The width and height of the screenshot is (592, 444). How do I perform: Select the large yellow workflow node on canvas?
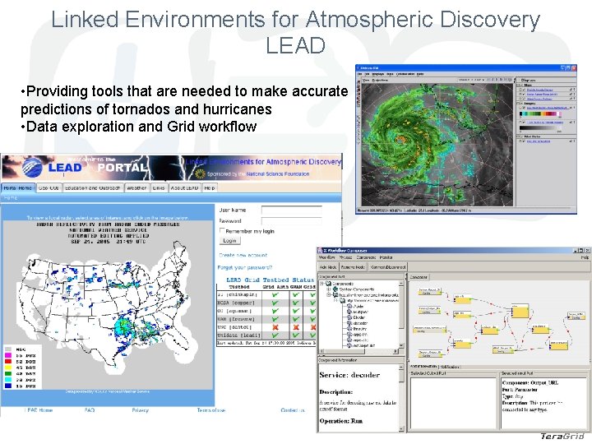(x=520, y=311)
